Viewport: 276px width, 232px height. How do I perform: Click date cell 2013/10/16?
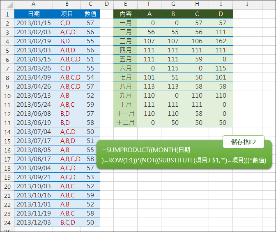pyautogui.click(x=33, y=195)
